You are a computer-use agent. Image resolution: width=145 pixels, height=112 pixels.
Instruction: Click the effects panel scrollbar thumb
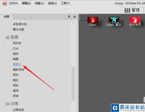point(73,84)
